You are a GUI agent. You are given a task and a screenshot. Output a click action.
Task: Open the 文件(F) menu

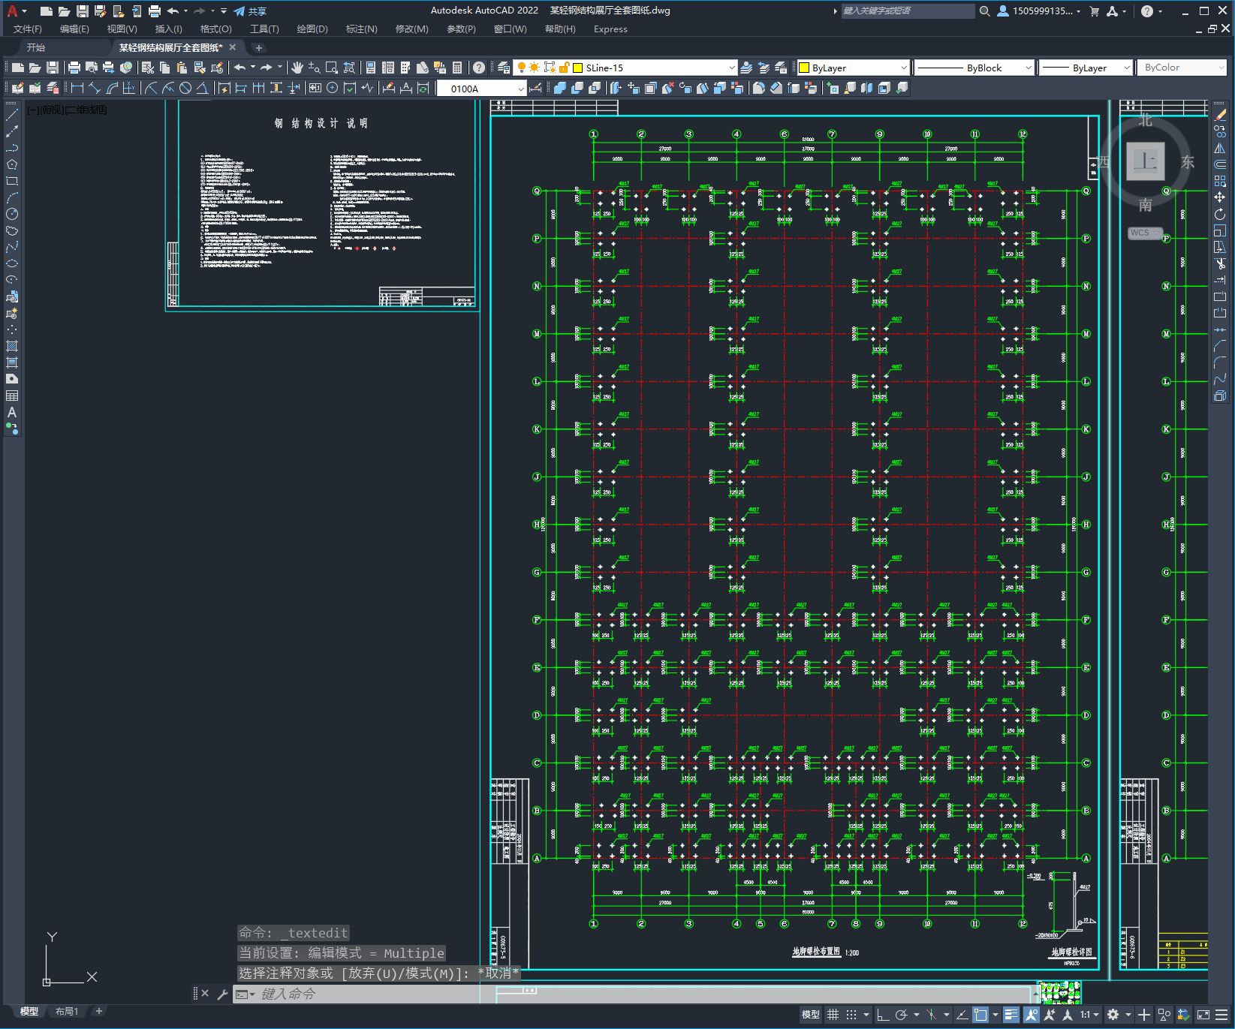pyautogui.click(x=28, y=29)
